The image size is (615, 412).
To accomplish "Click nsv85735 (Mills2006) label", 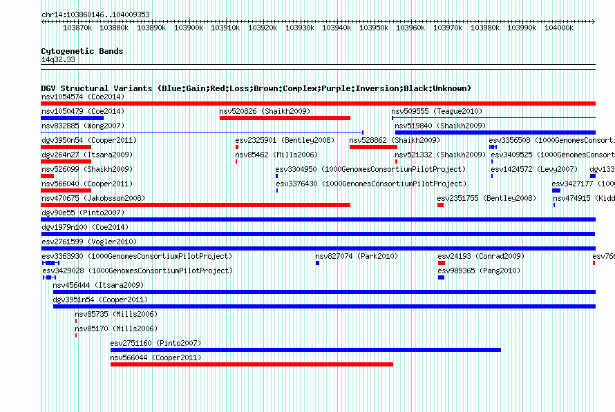I will click(116, 314).
